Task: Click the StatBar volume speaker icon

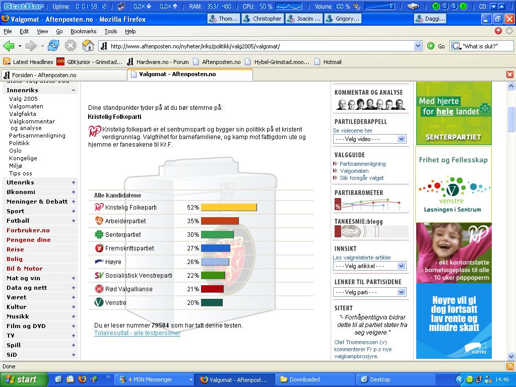Action: point(356,6)
